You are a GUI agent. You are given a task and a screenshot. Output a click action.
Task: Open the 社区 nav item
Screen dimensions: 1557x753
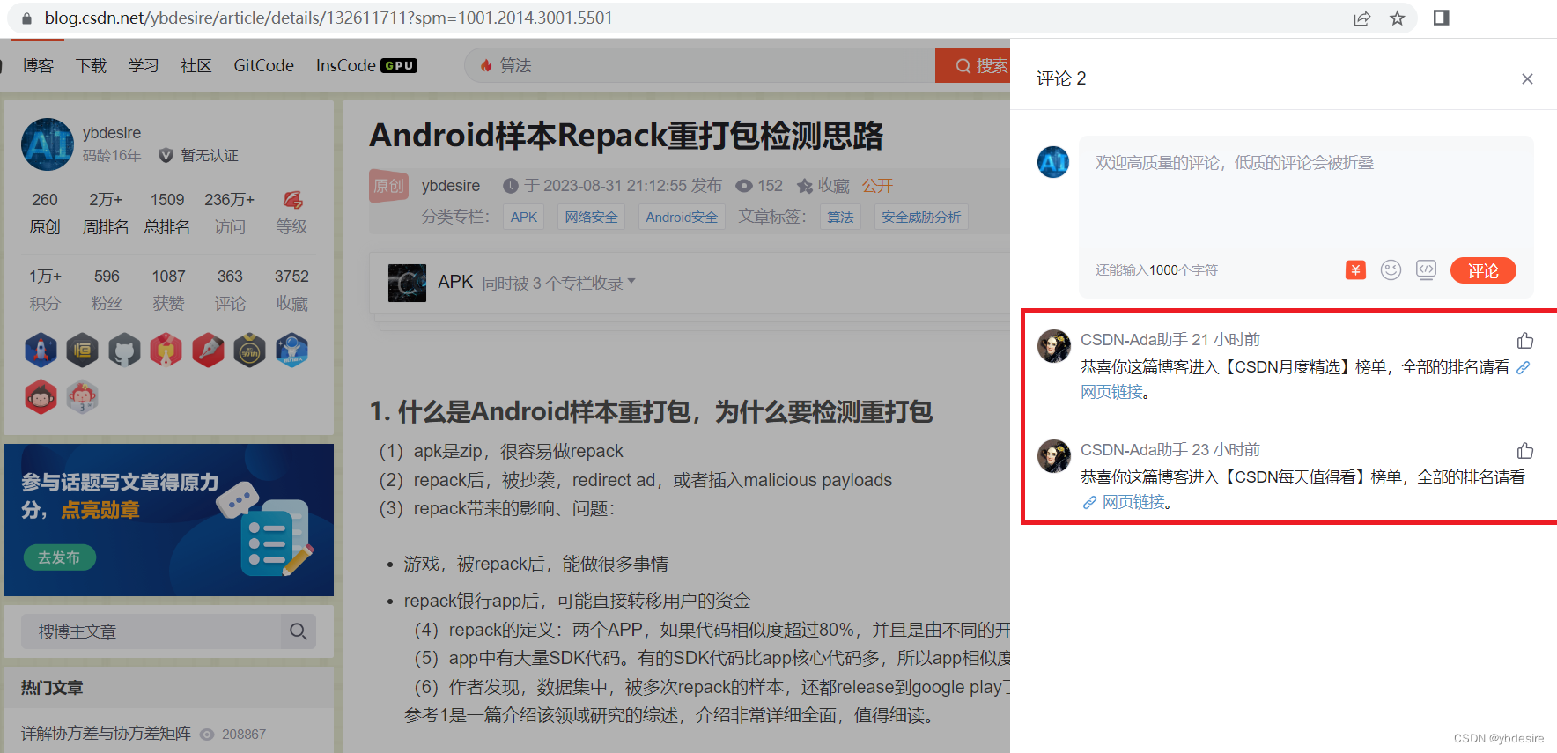pos(196,66)
